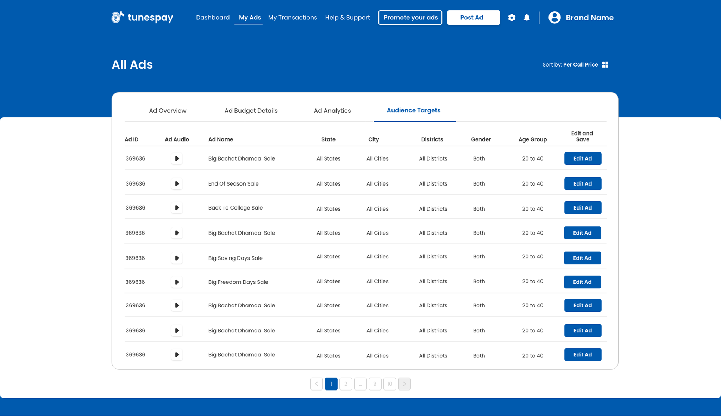
Task: Click 20 to 40 in End Of Season row
Action: click(x=533, y=184)
